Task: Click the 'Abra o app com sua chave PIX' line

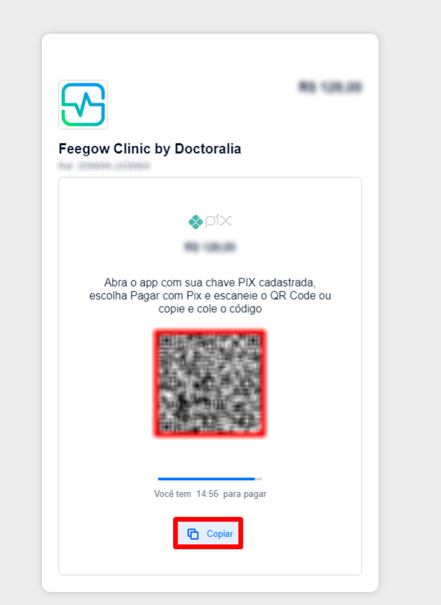Action: coord(210,283)
